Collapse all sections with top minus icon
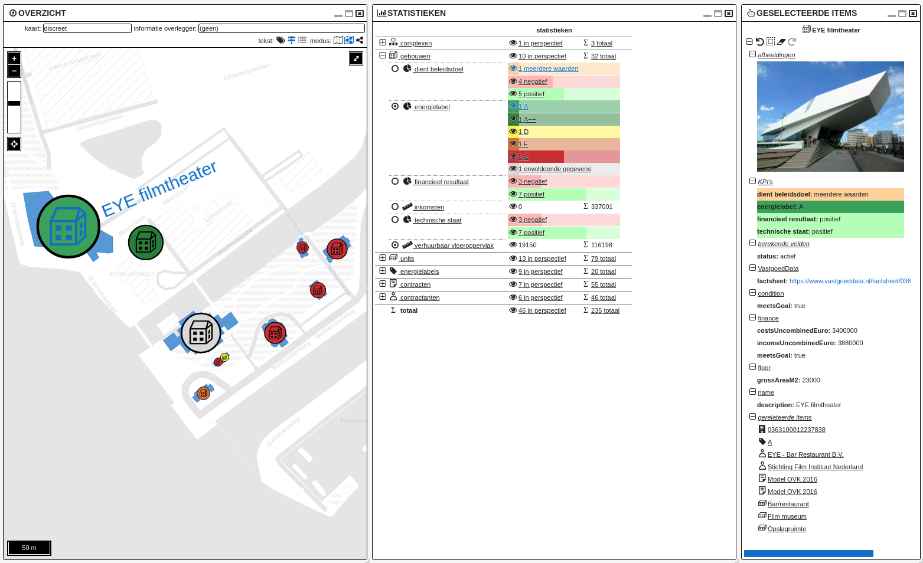Viewport: 923px width, 563px height. point(749,42)
